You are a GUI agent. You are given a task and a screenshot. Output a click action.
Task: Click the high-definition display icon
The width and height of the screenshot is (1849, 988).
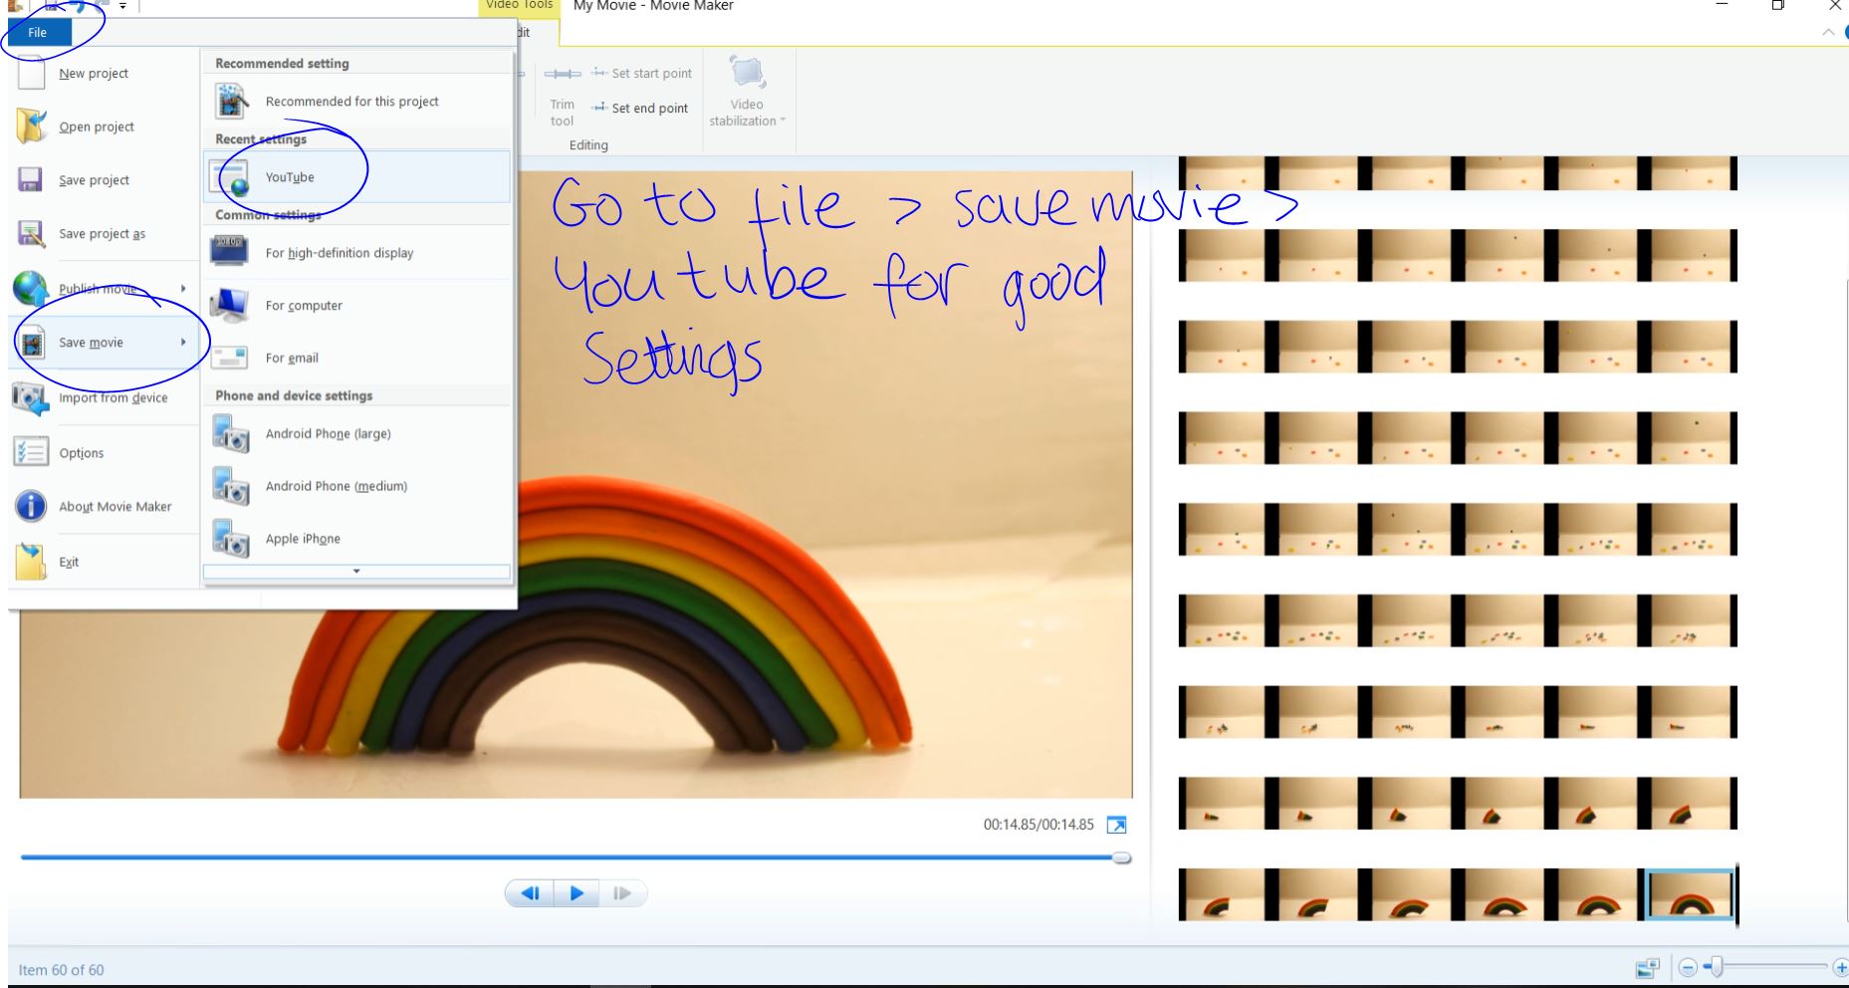click(x=230, y=251)
